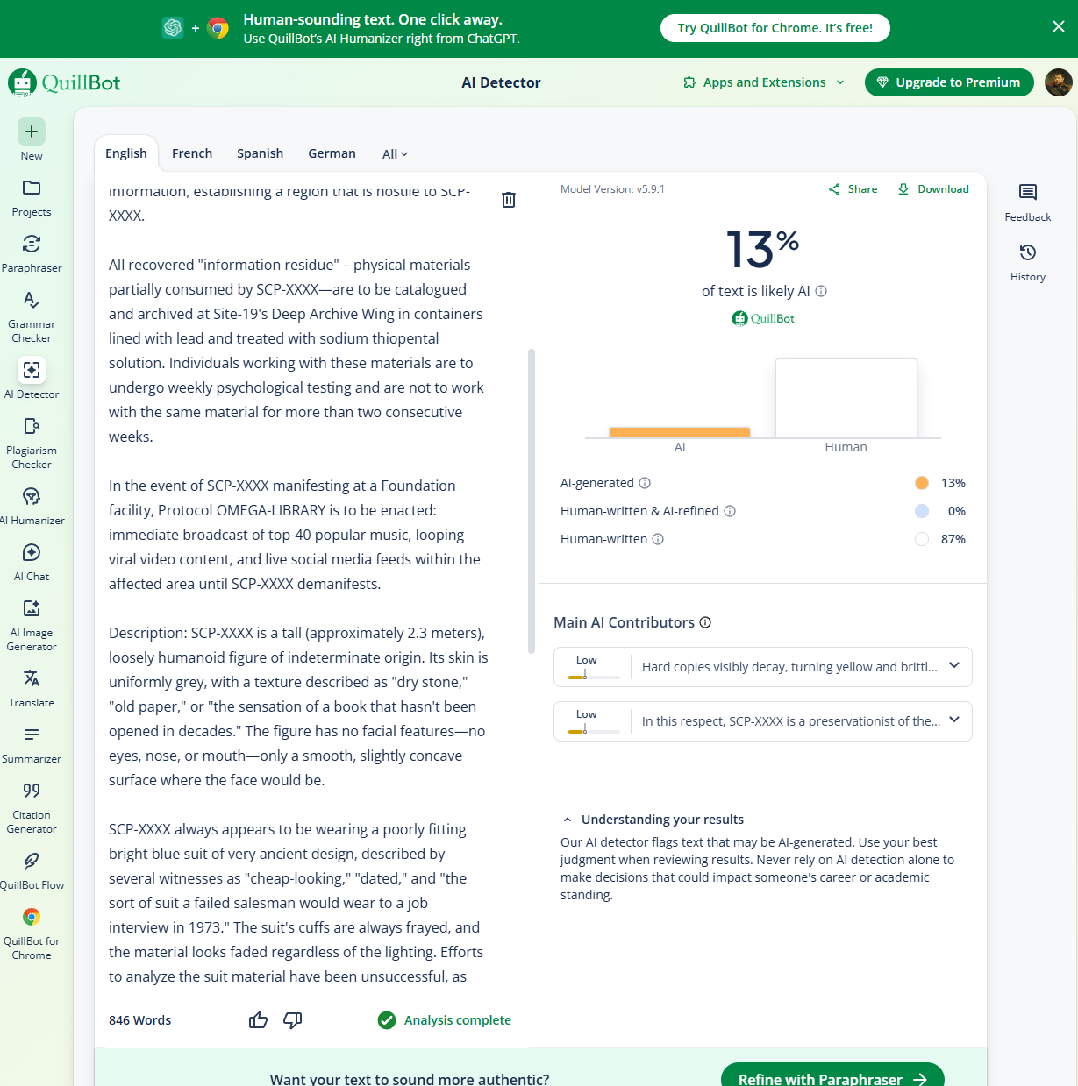Click info icon next to Human-written row
This screenshot has width=1078, height=1086.
coord(658,539)
